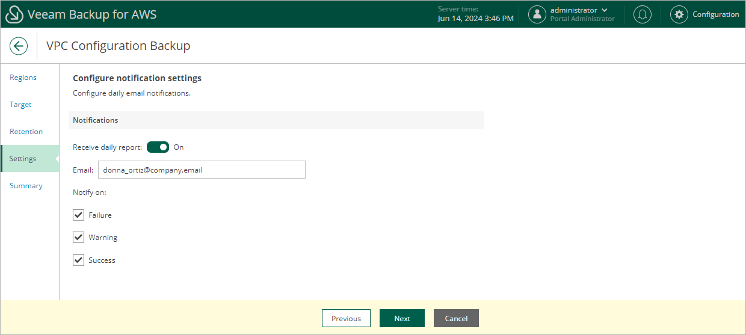Click the Veeam Backup for AWS title
The height and width of the screenshot is (335, 746).
(x=92, y=14)
